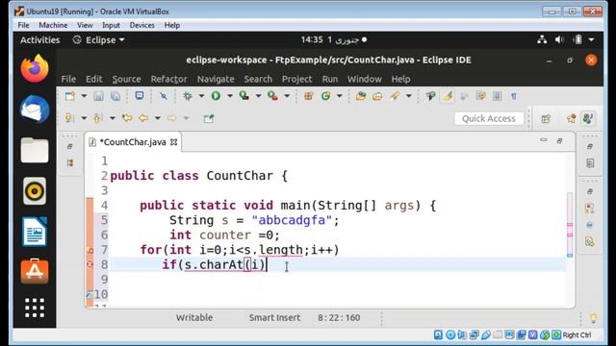Expand the Run dropdown arrow
Image resolution: width=616 pixels, height=346 pixels.
[x=230, y=96]
